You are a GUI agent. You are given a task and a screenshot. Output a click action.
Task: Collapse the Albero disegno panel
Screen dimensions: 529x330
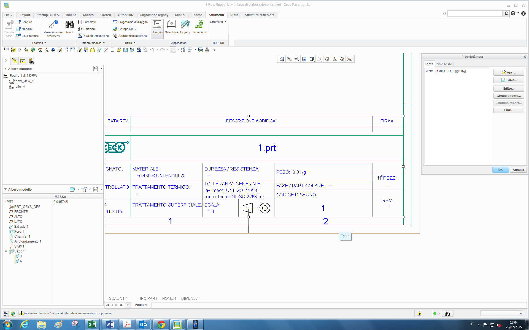5,69
